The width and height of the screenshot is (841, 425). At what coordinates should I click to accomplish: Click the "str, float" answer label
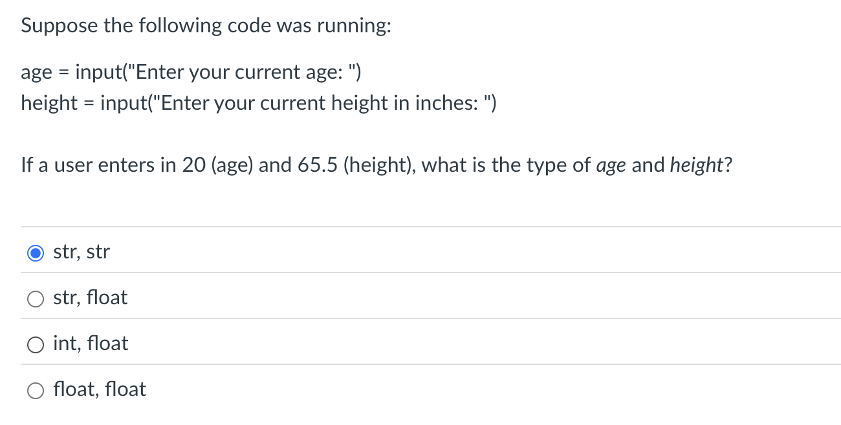coord(91,298)
